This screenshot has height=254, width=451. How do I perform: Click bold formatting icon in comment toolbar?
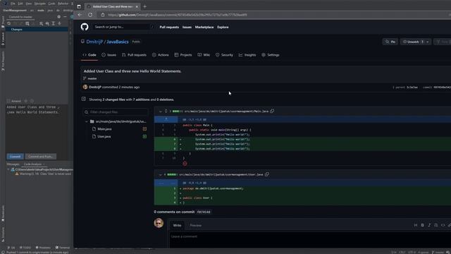(423, 225)
